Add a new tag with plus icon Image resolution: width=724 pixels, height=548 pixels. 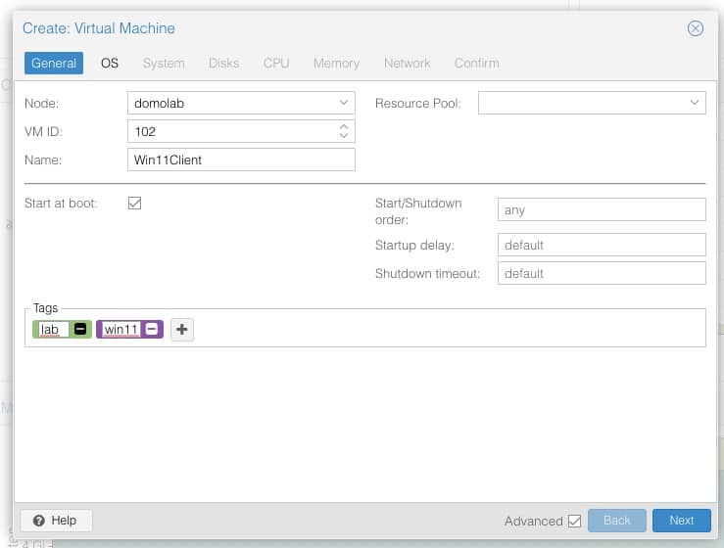182,330
